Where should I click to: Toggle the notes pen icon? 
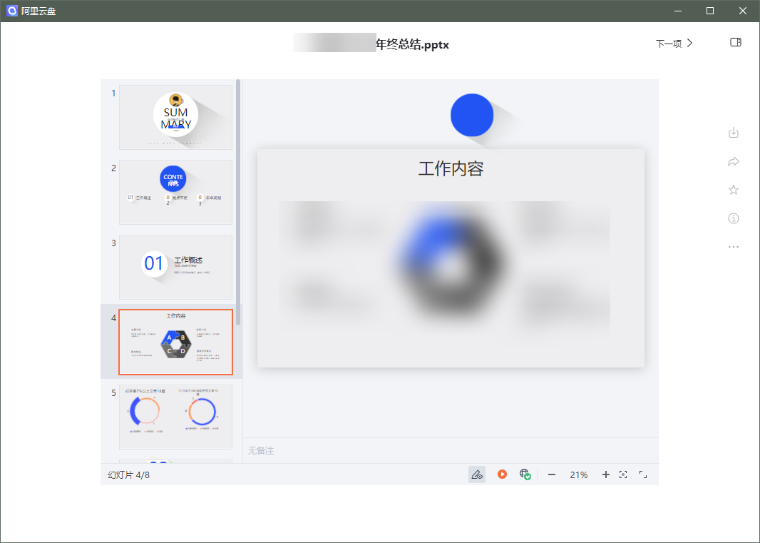point(477,475)
